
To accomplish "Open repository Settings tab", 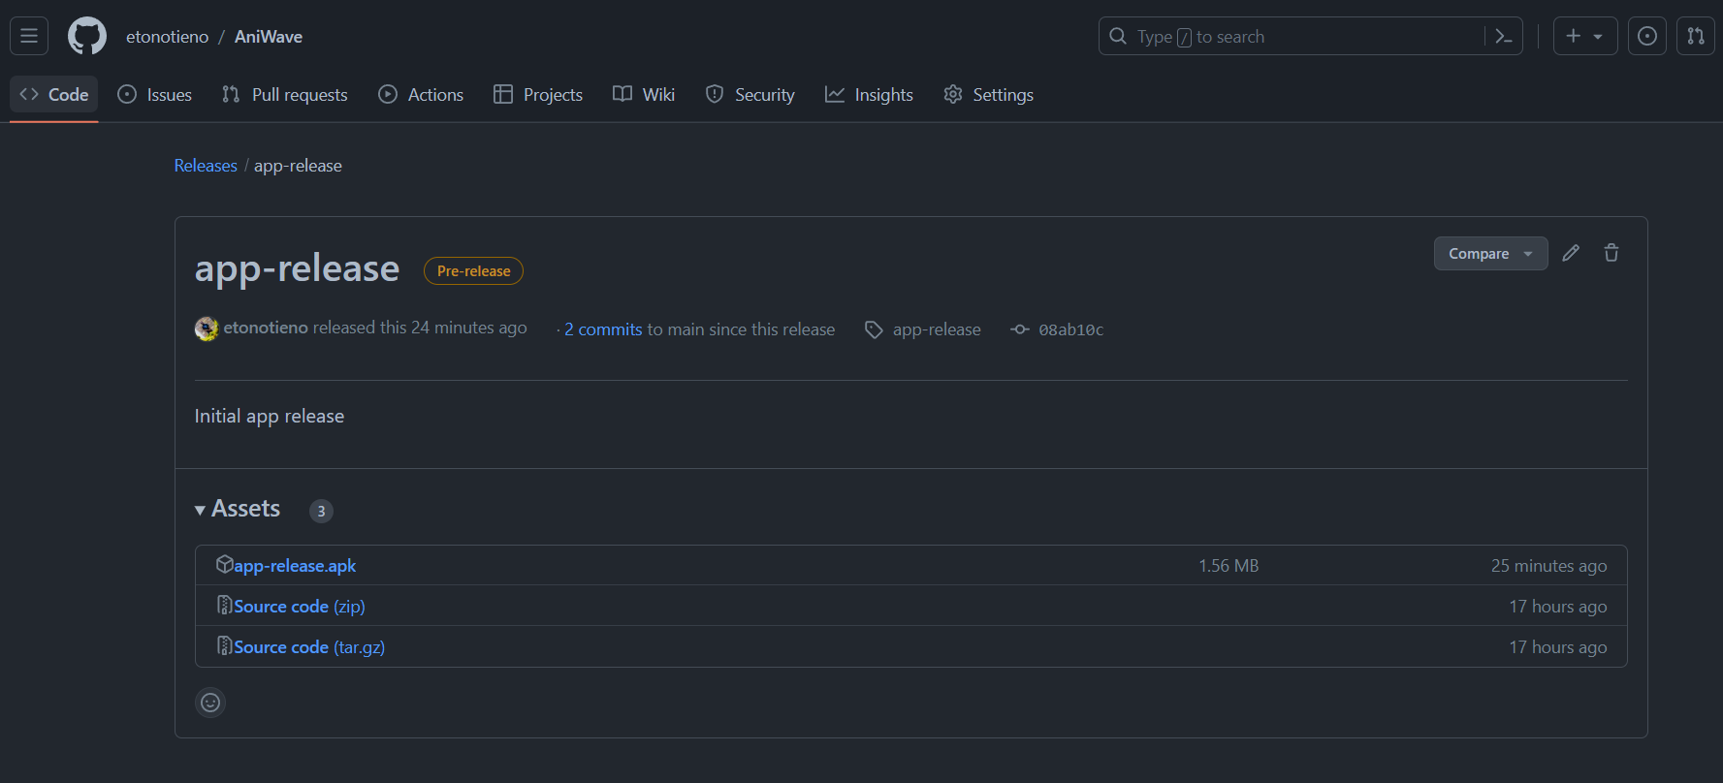I will pyautogui.click(x=989, y=94).
